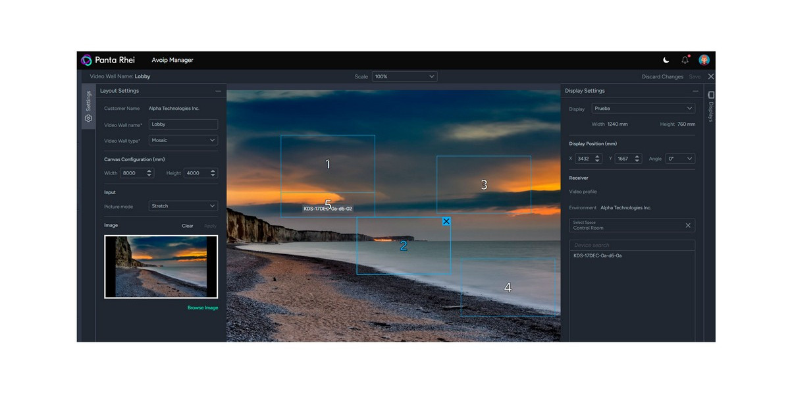The width and height of the screenshot is (790, 395).
Task: Minimize the Display Settings panel
Action: point(695,91)
